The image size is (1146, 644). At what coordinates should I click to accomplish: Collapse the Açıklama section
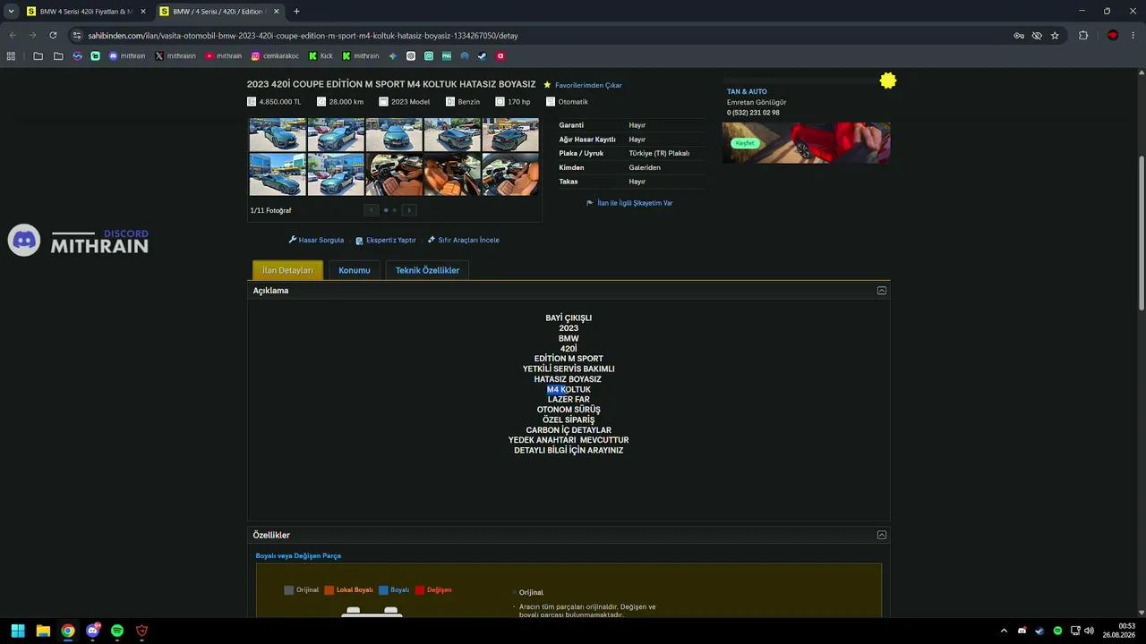(x=882, y=291)
